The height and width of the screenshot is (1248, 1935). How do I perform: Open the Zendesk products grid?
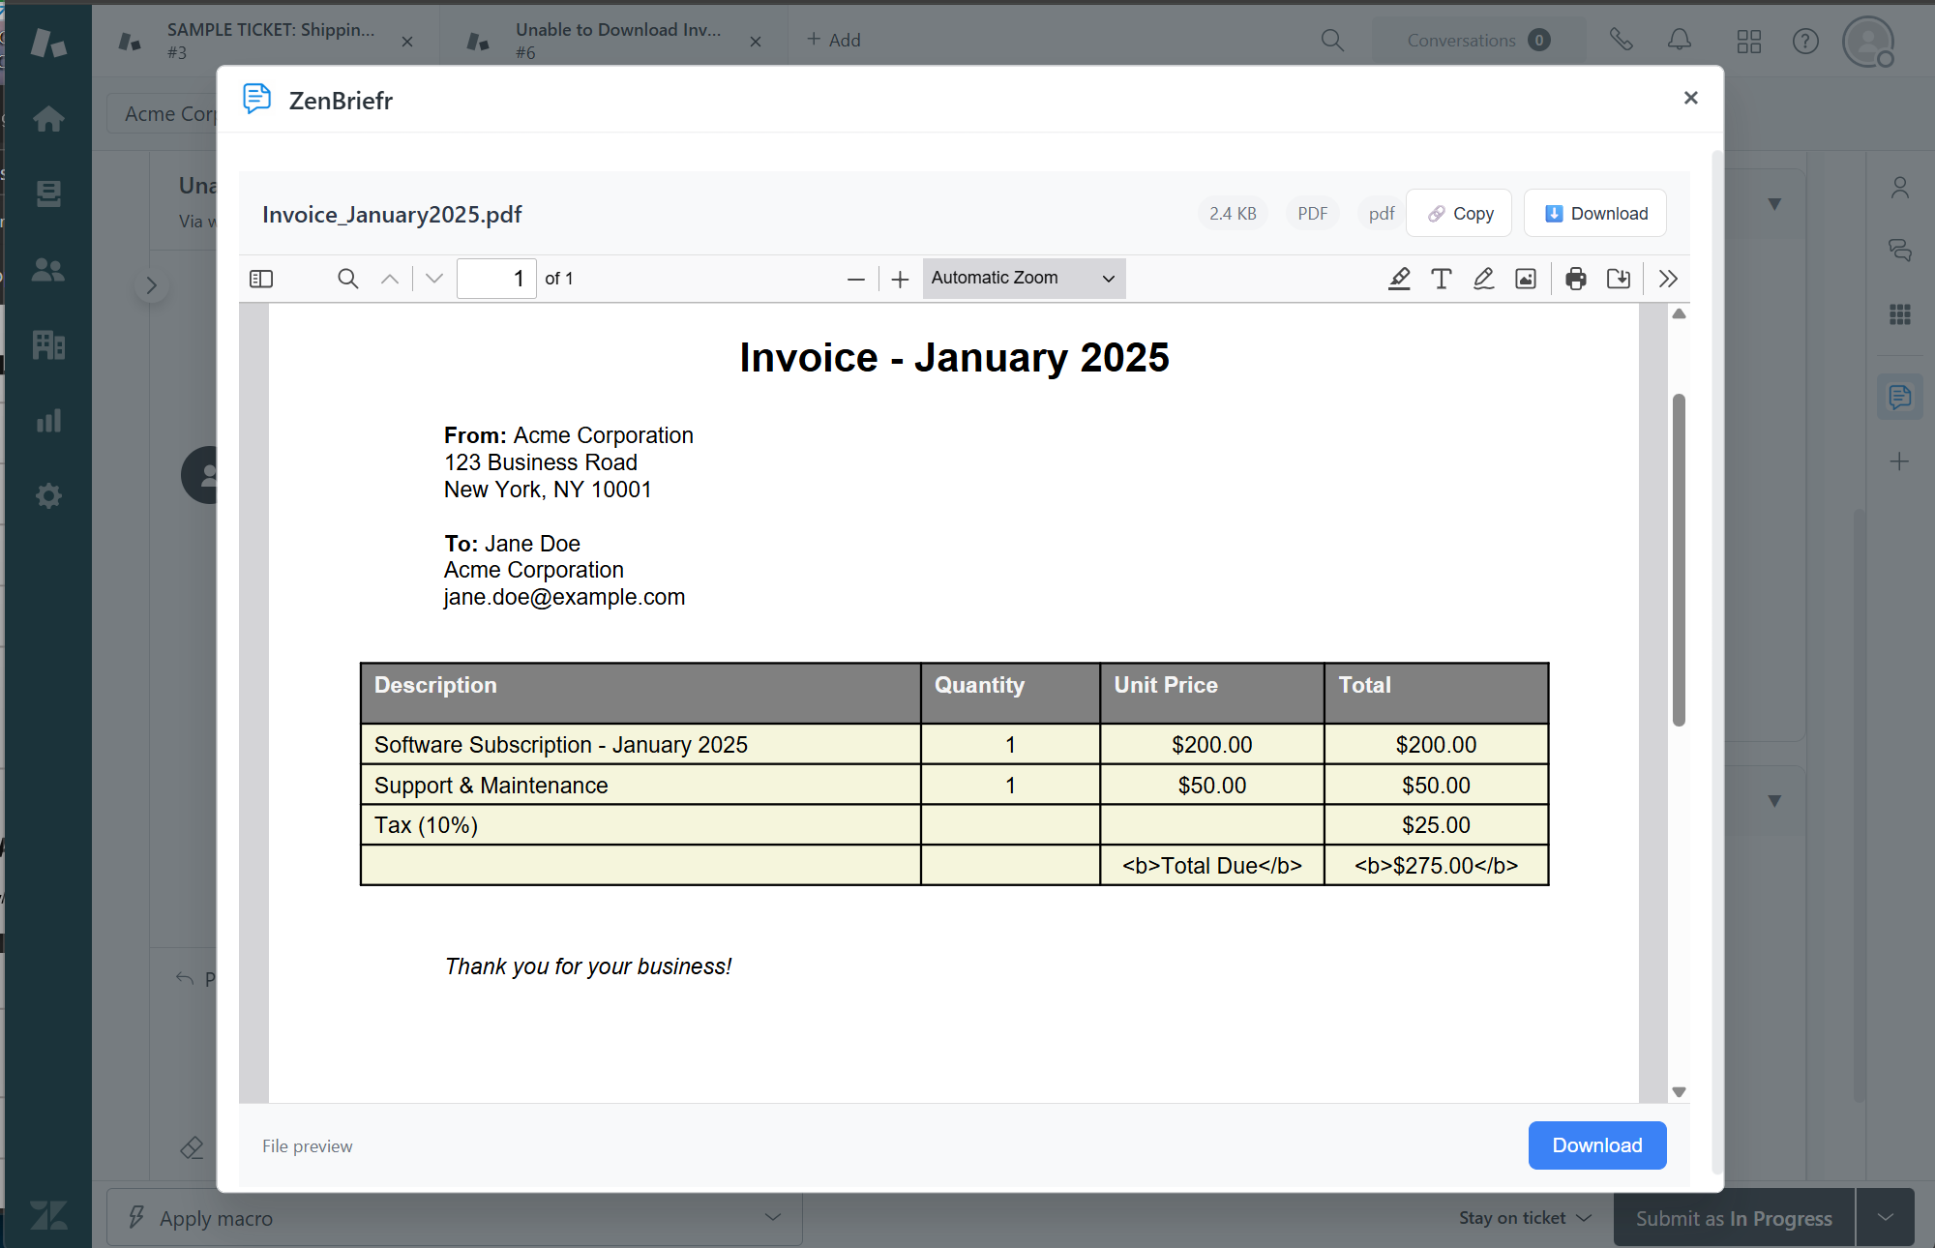point(1749,41)
